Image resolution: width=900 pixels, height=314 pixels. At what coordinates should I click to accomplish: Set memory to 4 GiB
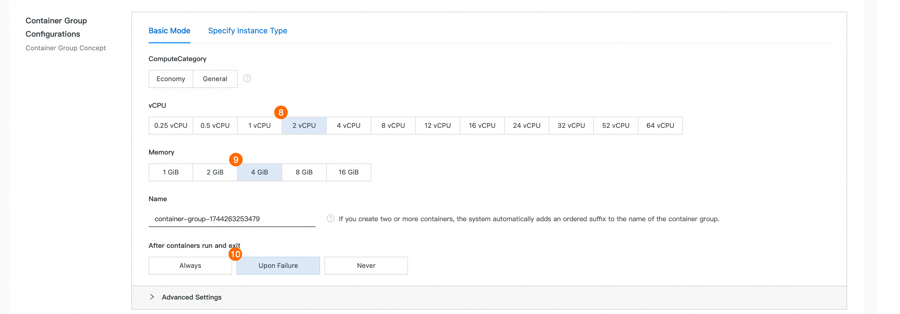260,172
